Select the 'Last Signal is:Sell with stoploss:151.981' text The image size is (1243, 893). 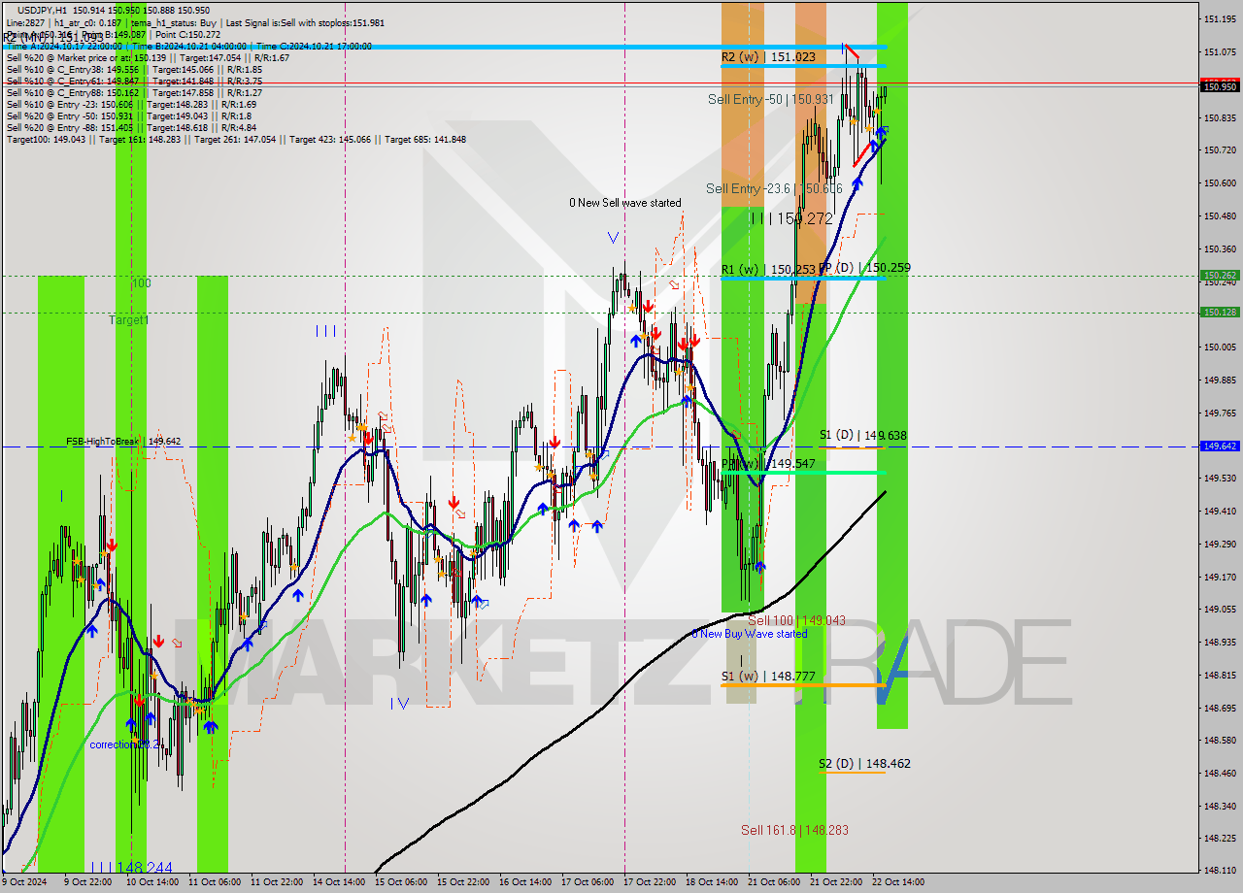point(303,22)
